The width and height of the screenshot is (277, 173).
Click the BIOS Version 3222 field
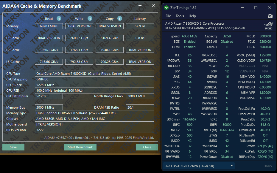click(x=94, y=130)
